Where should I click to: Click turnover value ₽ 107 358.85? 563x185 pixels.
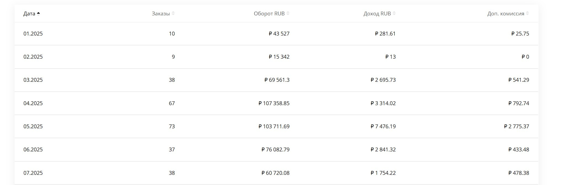pyautogui.click(x=274, y=103)
